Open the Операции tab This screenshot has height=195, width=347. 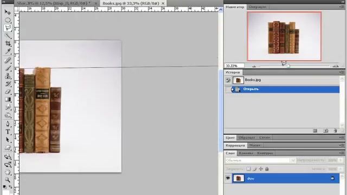[257, 7]
